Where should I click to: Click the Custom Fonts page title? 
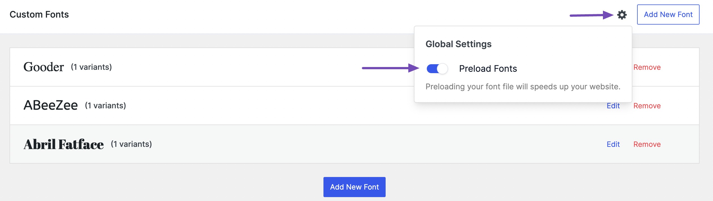pos(39,15)
